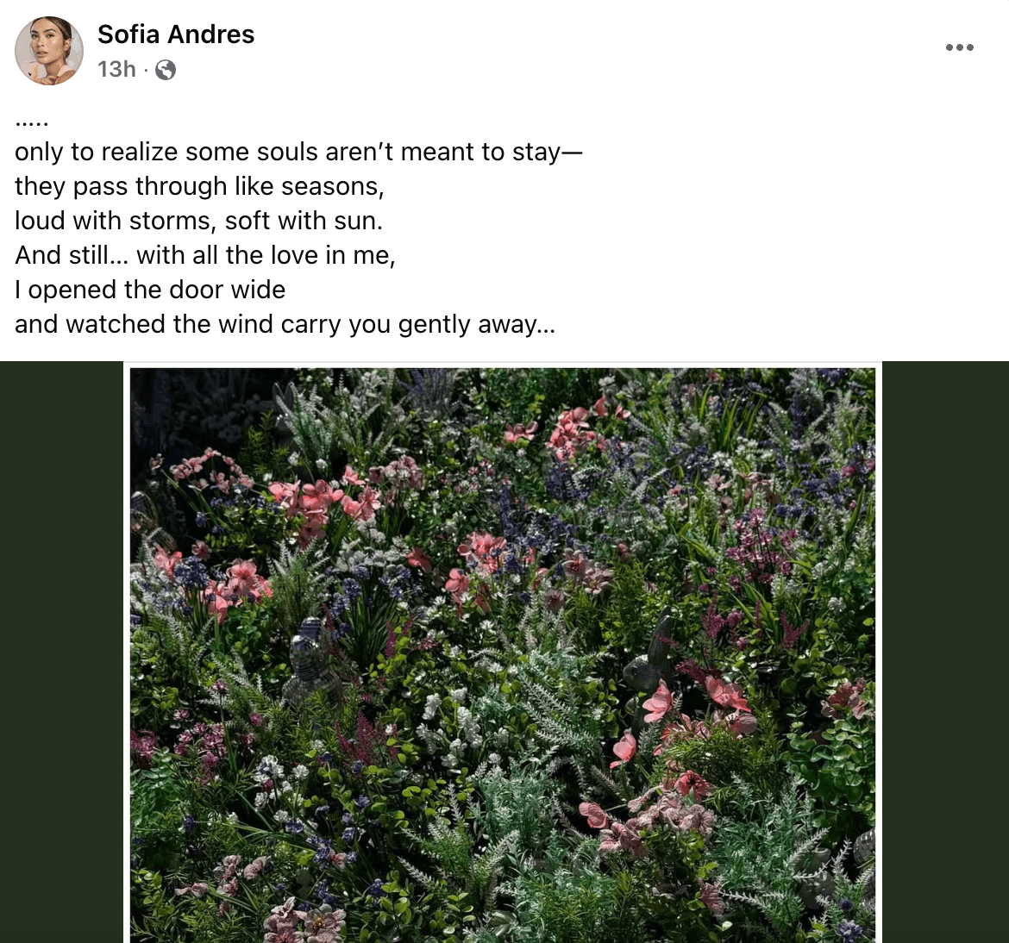Image resolution: width=1009 pixels, height=943 pixels.
Task: Click the line "And still… with all the love"
Action: (x=205, y=256)
